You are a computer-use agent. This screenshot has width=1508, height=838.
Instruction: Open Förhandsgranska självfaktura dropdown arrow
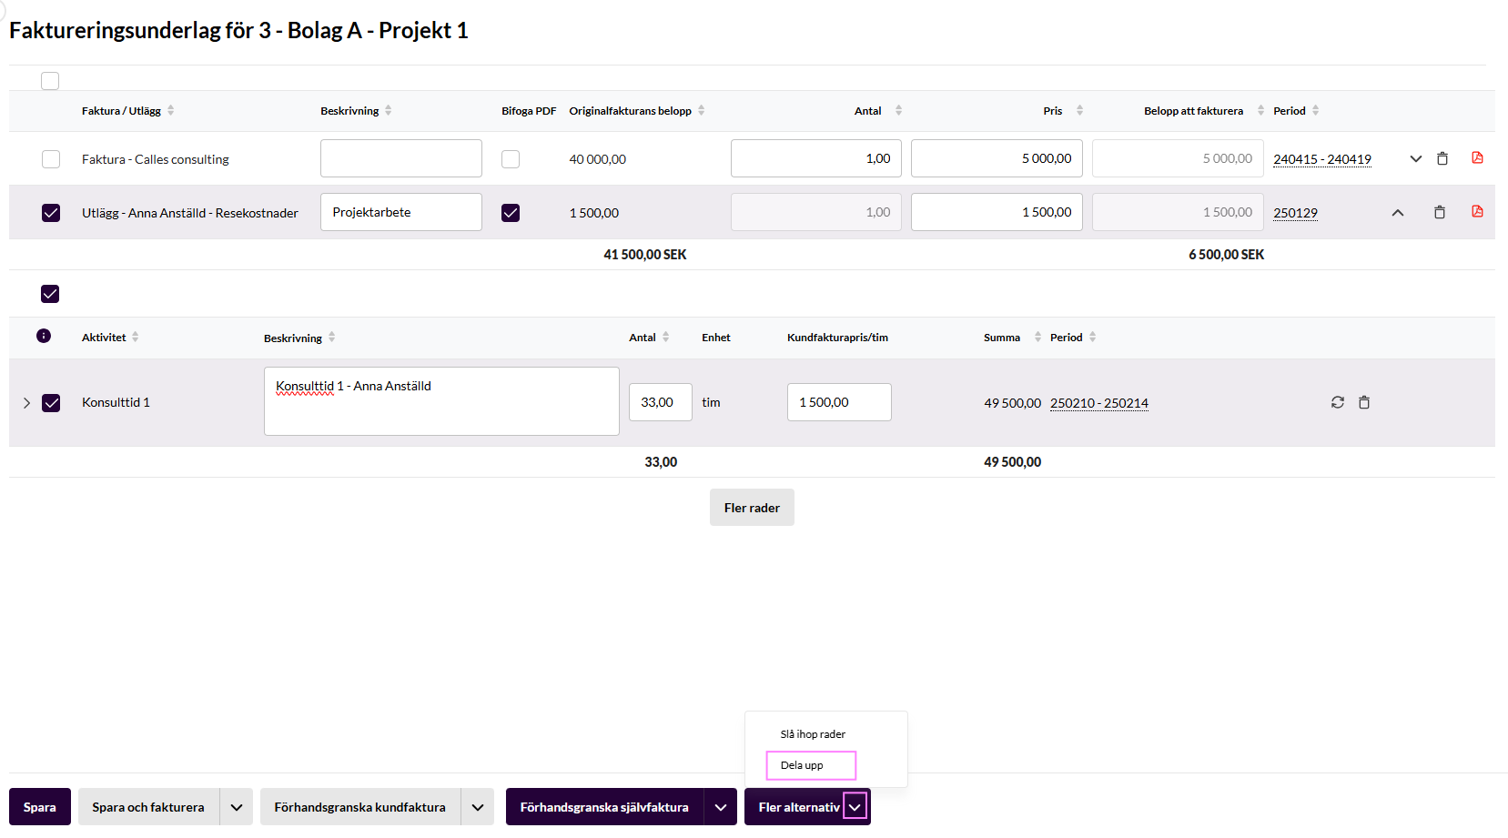(x=721, y=807)
